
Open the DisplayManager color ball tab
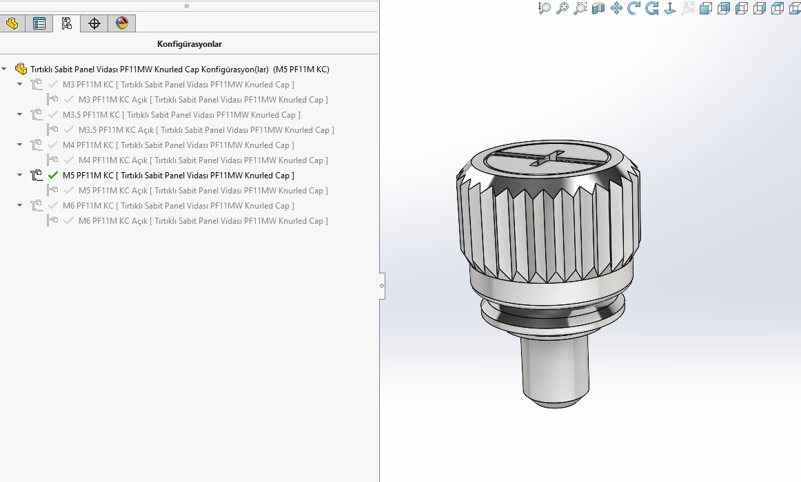(121, 23)
